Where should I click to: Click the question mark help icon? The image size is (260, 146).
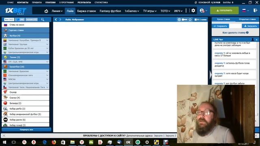pyautogui.click(x=247, y=32)
